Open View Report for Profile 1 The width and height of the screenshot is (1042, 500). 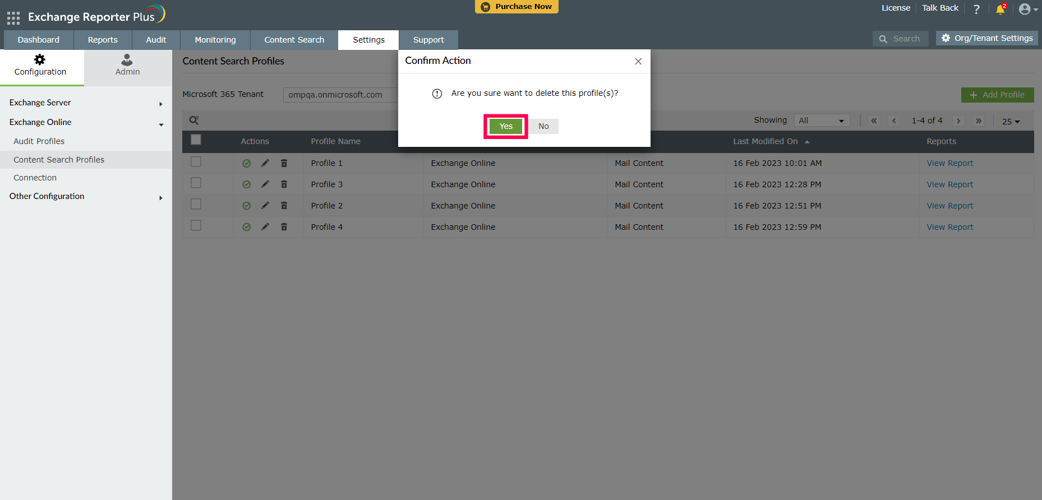(949, 163)
